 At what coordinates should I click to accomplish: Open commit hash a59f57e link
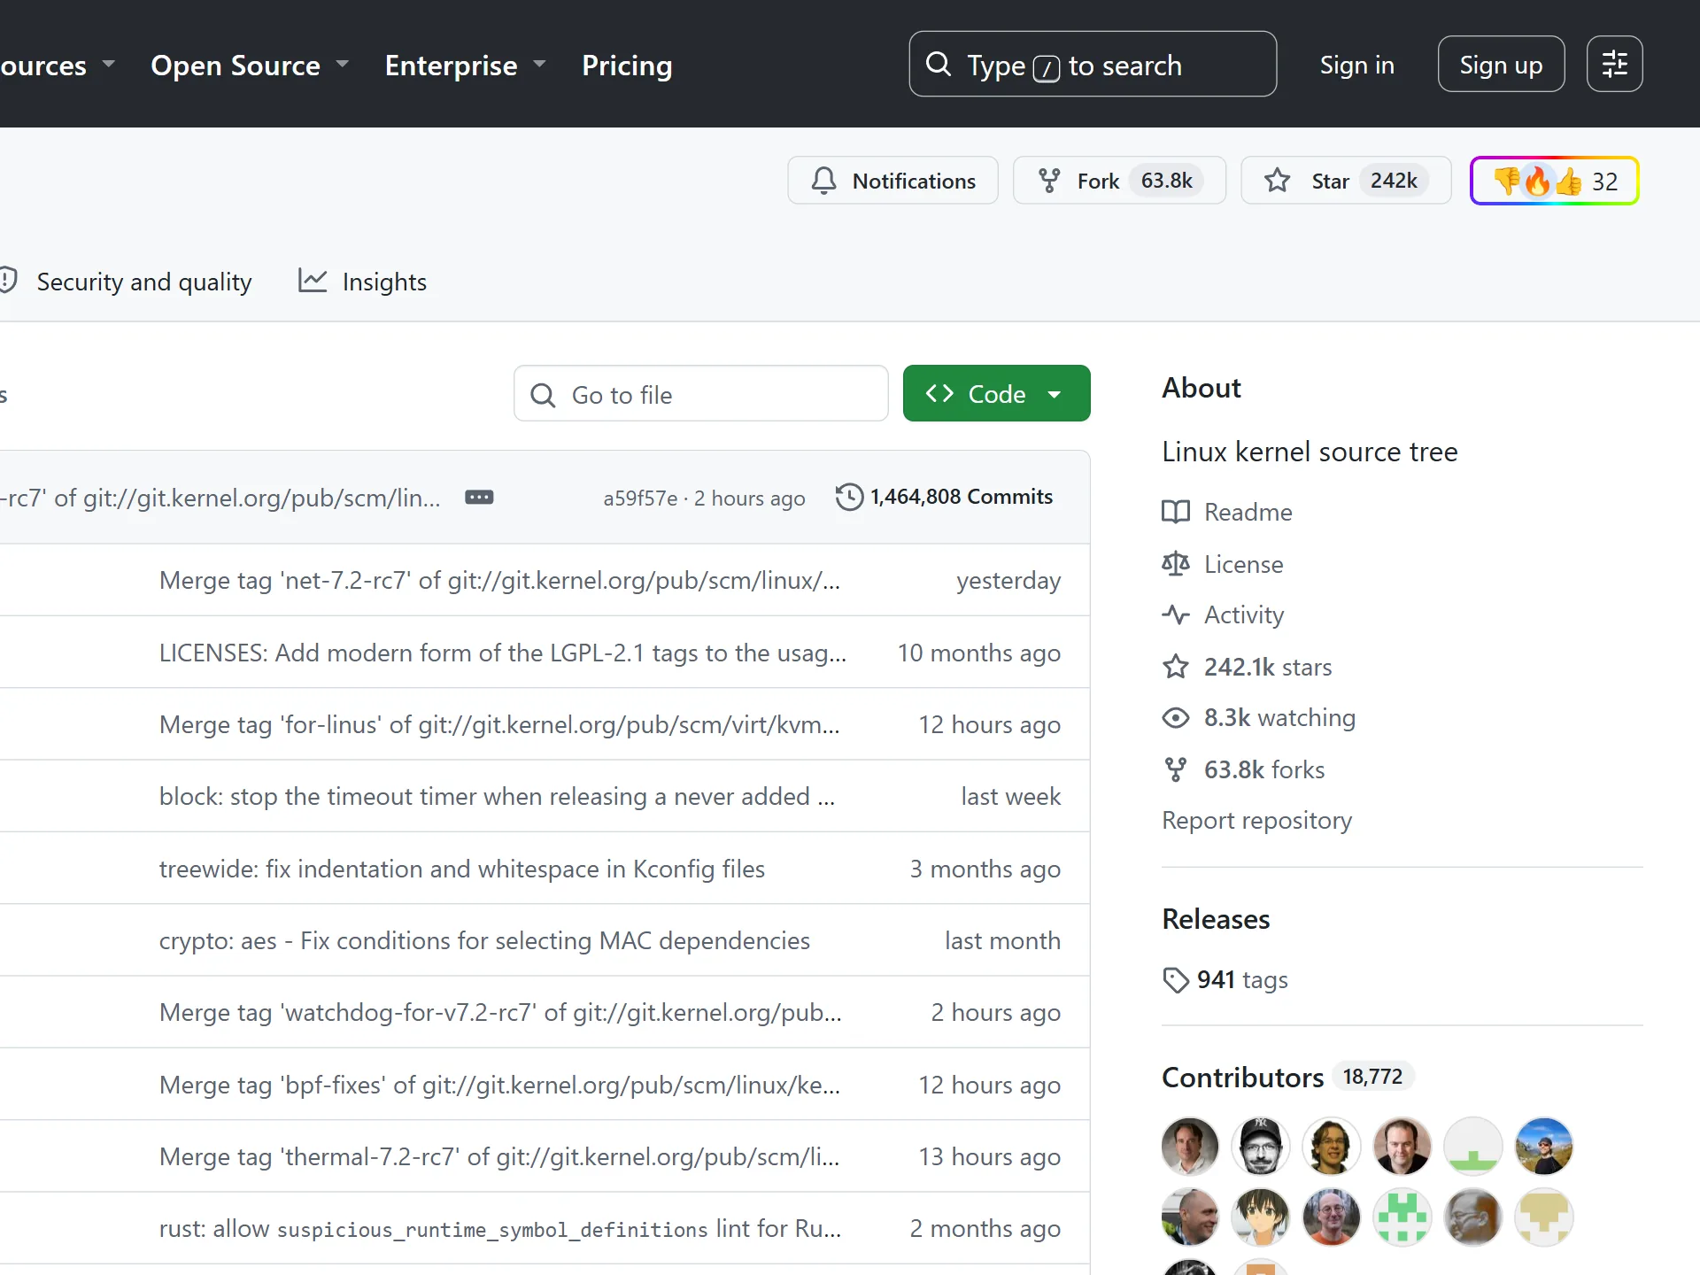click(640, 498)
